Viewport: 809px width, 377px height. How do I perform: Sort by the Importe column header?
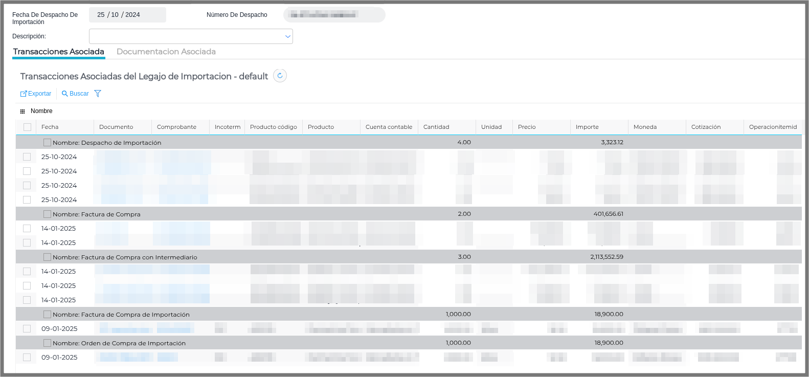[x=587, y=127]
